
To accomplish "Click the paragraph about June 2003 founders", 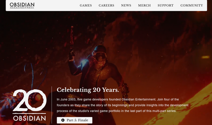I will (x=123, y=105).
